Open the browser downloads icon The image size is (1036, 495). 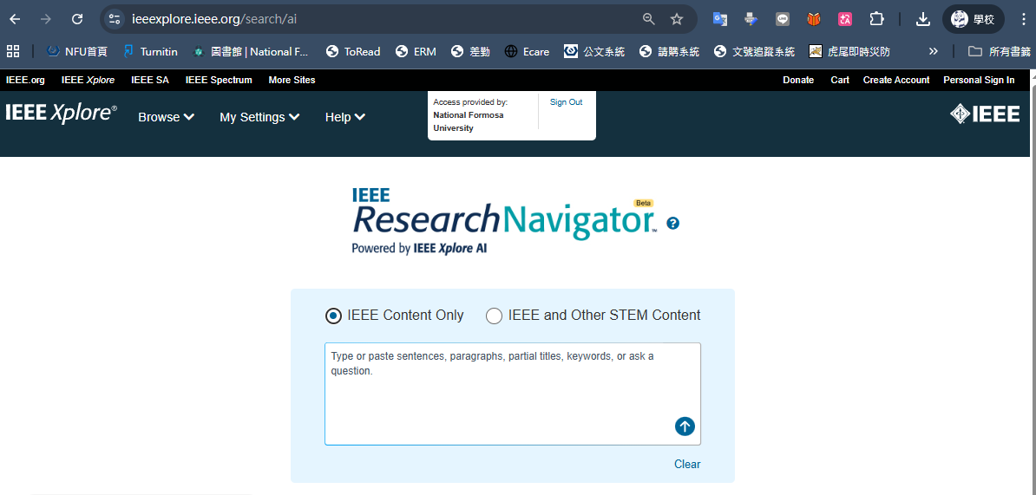pyautogui.click(x=923, y=19)
